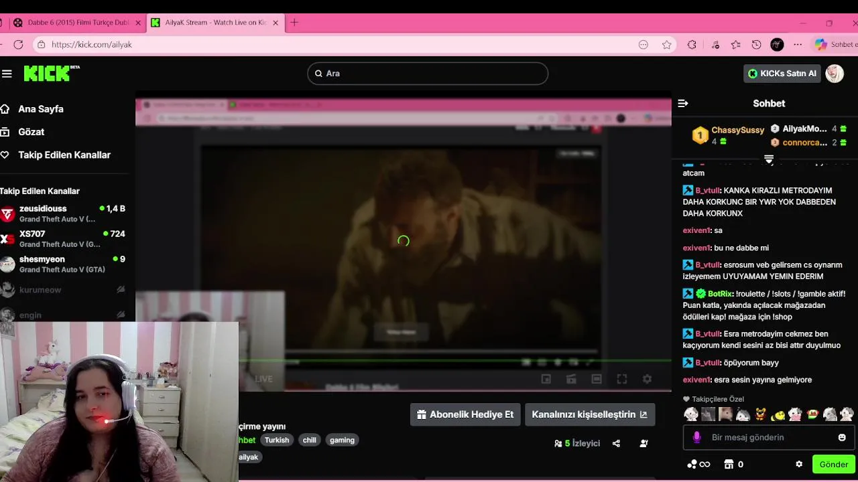858x482 pixels.
Task: Open browser more options menu
Action: [x=798, y=44]
